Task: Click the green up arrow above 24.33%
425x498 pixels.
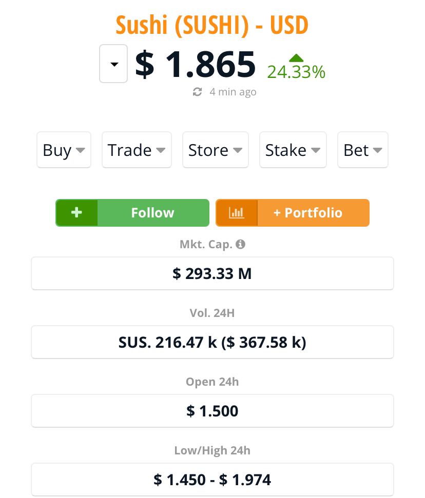Action: point(296,58)
